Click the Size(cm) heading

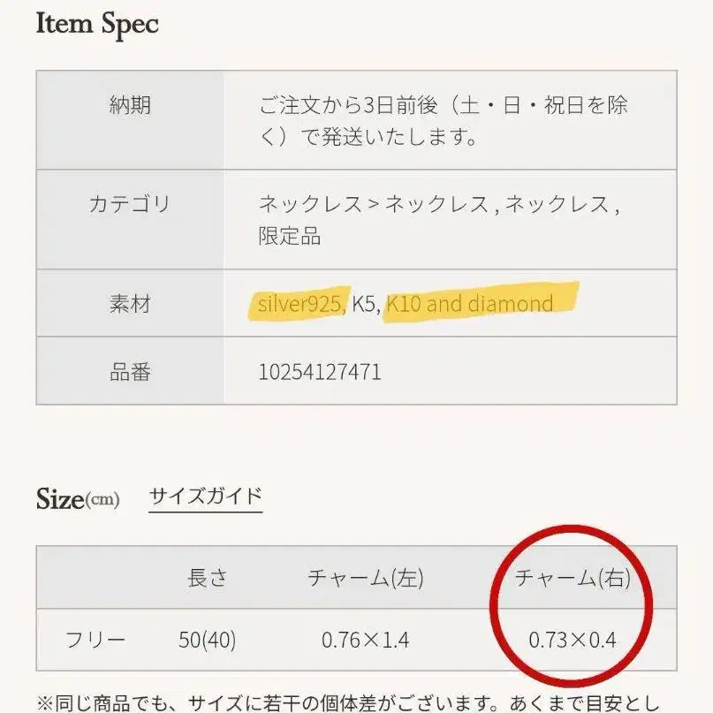(78, 499)
